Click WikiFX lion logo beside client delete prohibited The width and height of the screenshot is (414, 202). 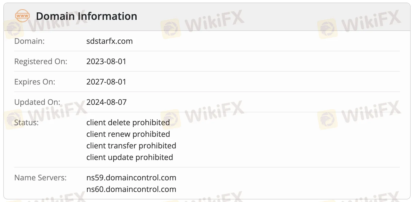170,119
